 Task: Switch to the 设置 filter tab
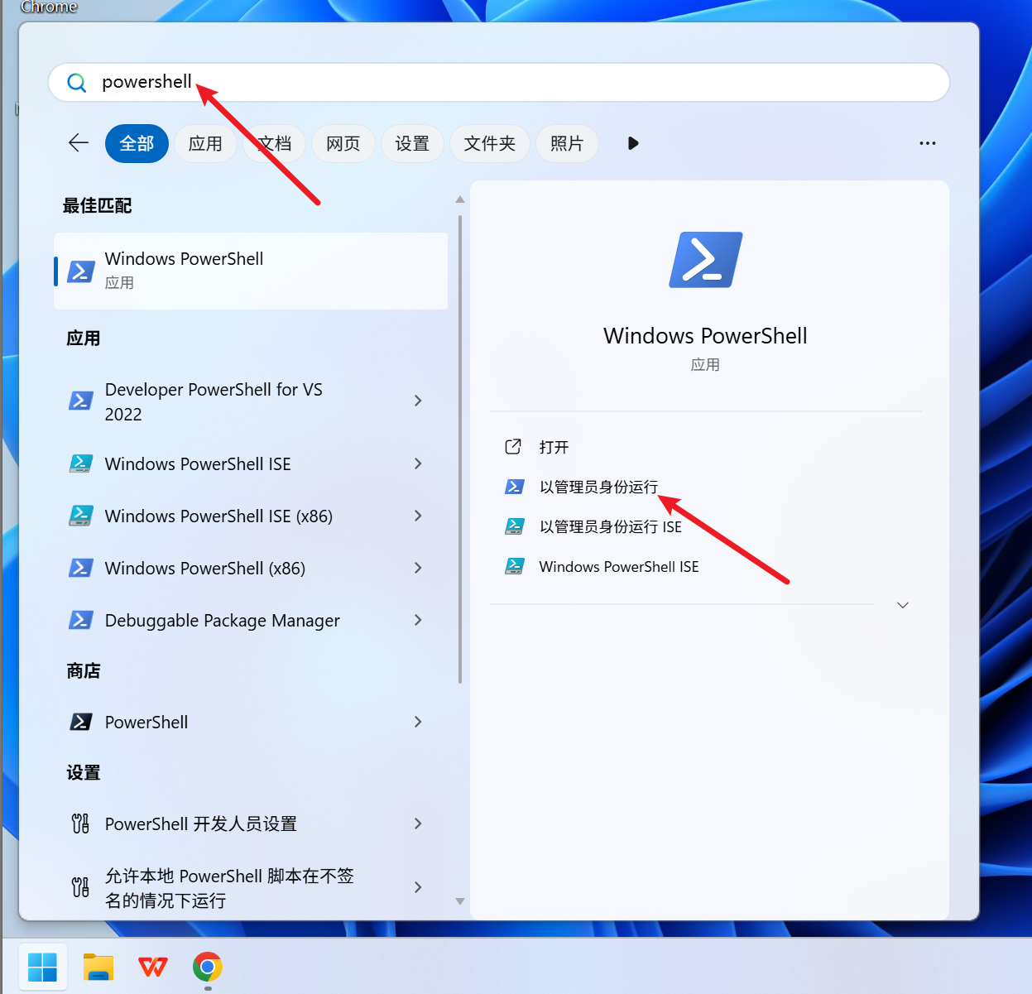411,144
